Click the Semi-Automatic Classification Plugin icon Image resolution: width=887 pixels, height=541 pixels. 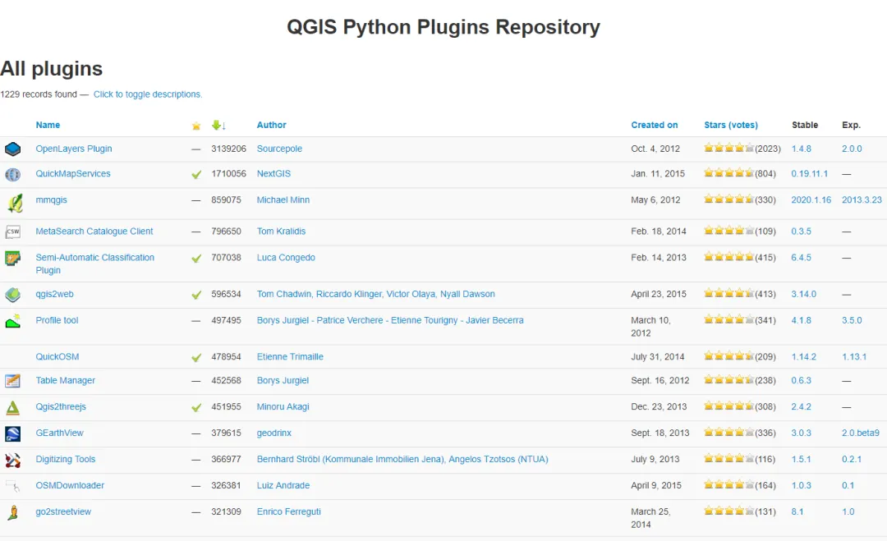(12, 259)
